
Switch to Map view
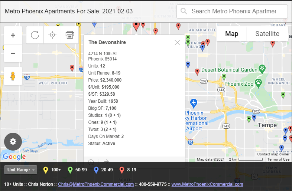click(232, 34)
